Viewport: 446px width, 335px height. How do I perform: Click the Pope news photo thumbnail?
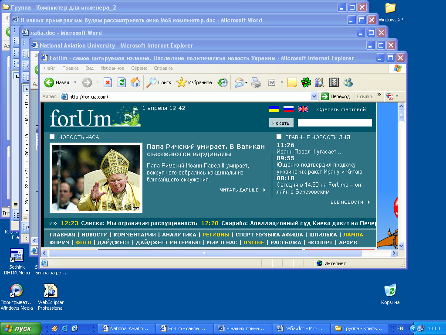(96, 178)
